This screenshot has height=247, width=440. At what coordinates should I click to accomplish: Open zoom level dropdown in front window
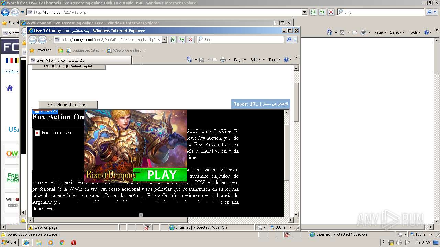point(291,227)
